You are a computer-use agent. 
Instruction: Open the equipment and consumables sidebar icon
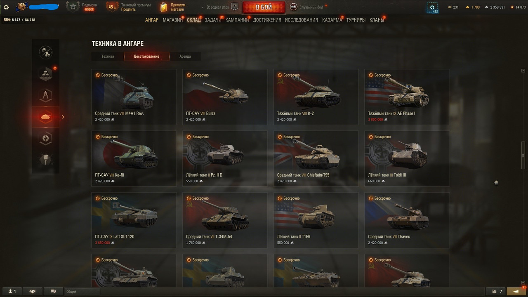pyautogui.click(x=46, y=52)
